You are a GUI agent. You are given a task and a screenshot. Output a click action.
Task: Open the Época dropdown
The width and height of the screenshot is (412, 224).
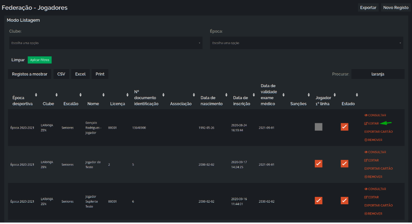point(307,43)
